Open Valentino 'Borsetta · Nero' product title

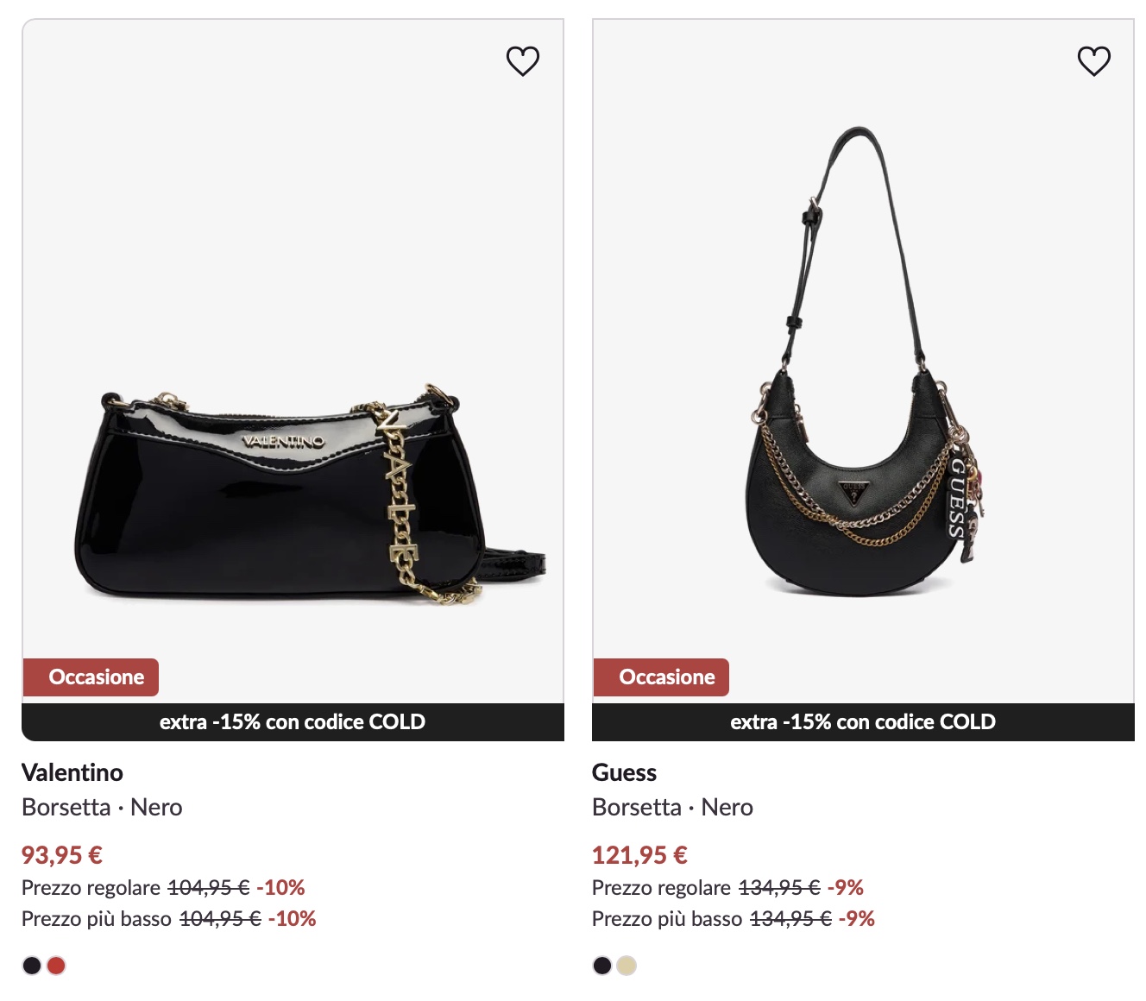point(102,808)
